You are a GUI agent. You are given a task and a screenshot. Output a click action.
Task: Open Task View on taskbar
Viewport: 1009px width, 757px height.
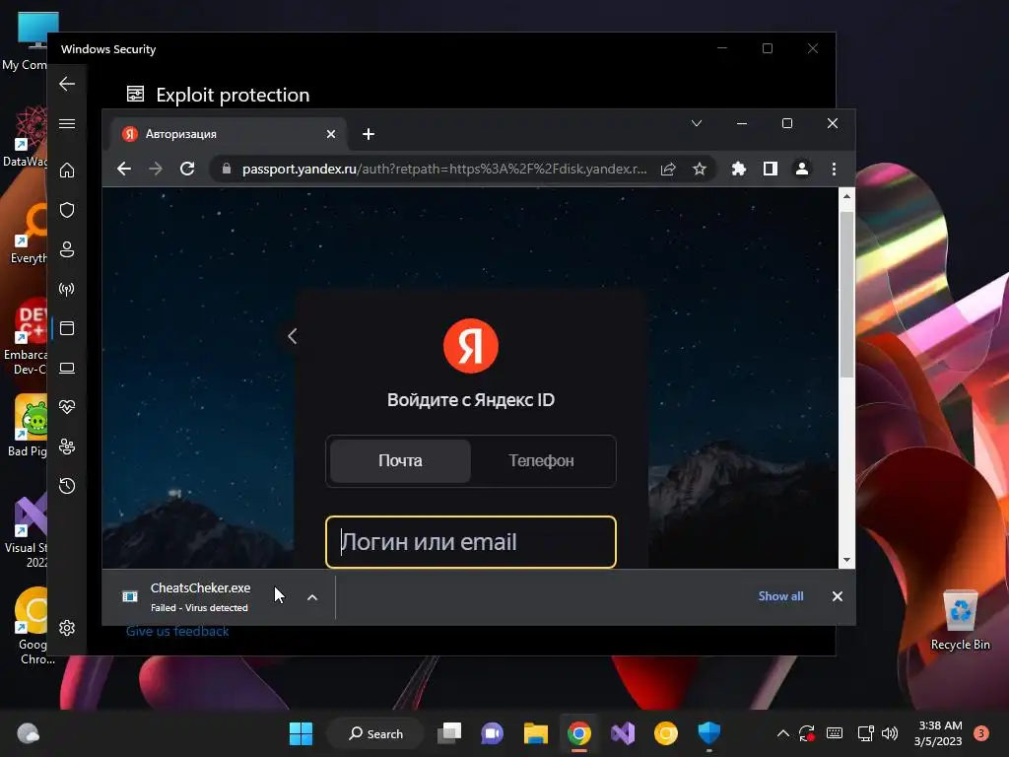coord(449,733)
